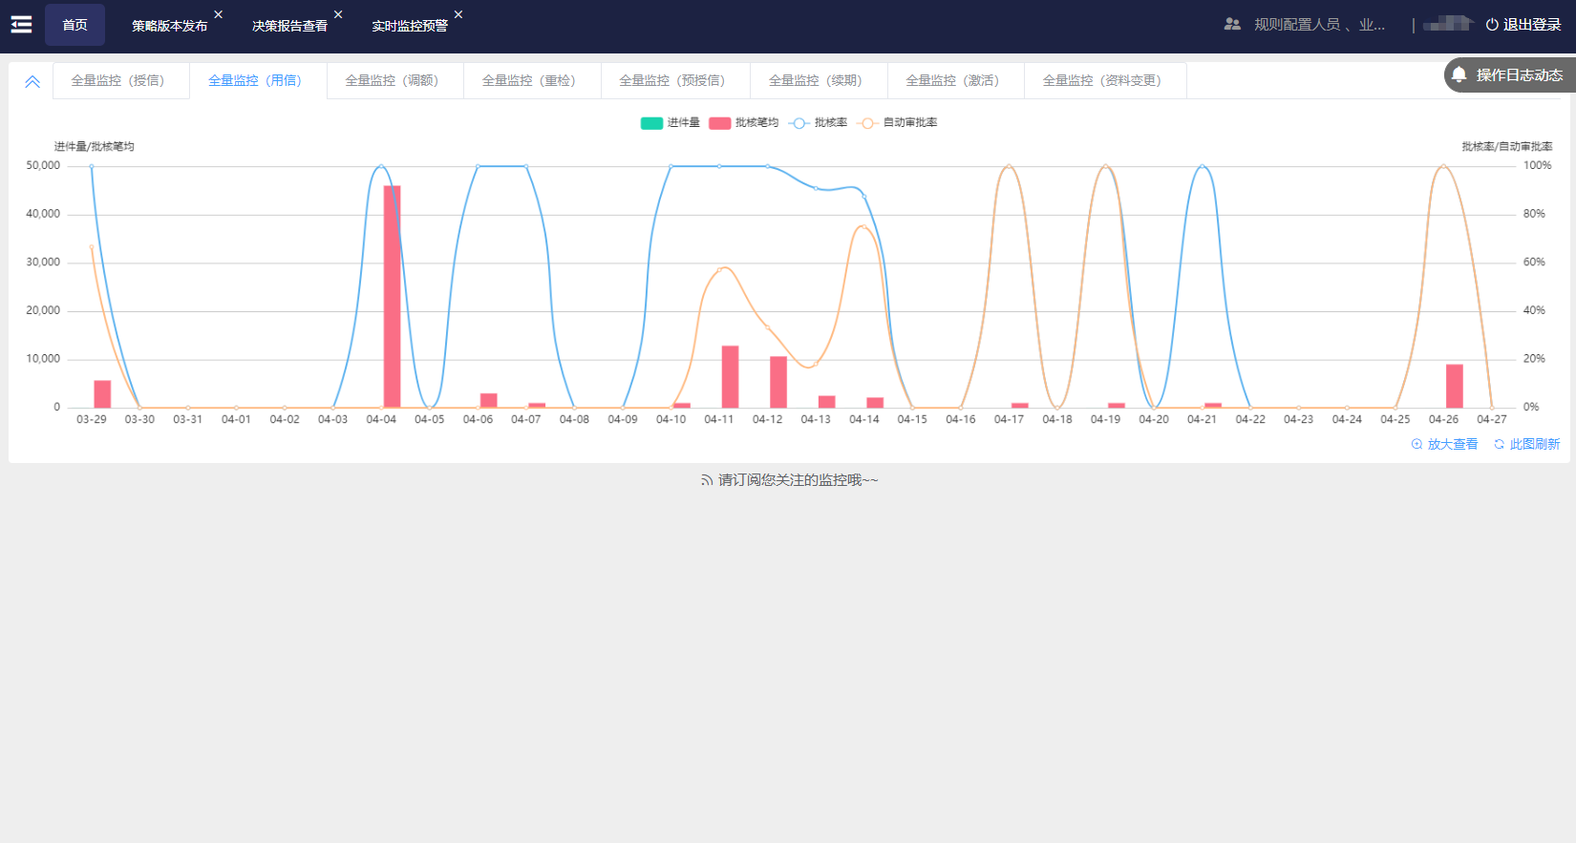Toggle 批核率 legend line series
This screenshot has width=1576, height=843.
[x=819, y=123]
